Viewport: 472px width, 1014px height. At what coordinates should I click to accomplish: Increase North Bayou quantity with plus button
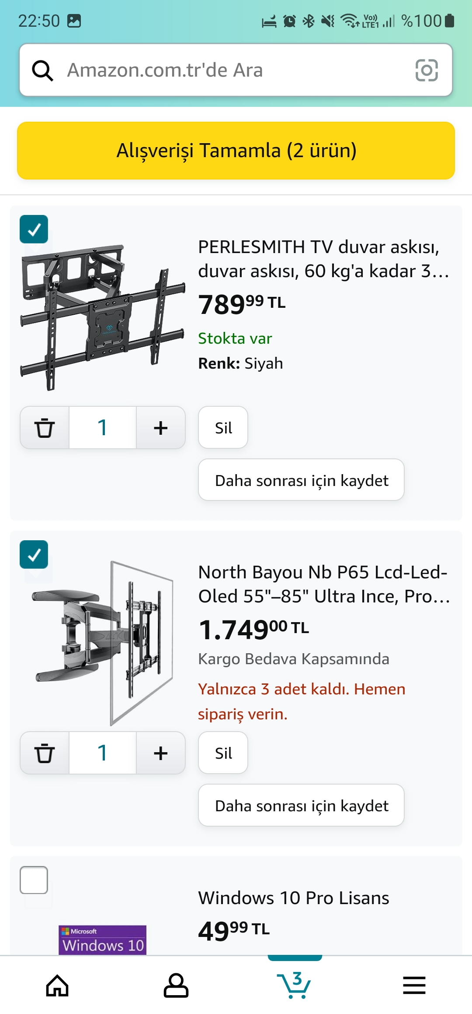coord(161,753)
